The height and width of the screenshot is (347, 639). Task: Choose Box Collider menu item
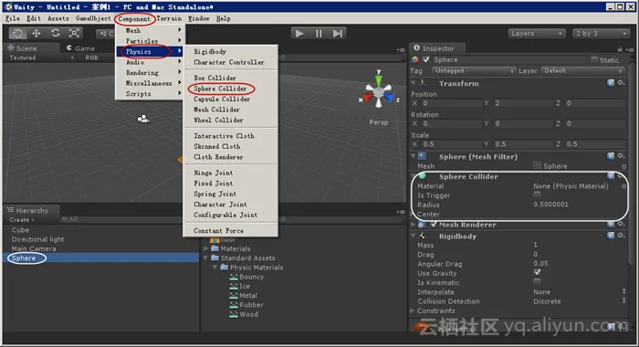(215, 78)
